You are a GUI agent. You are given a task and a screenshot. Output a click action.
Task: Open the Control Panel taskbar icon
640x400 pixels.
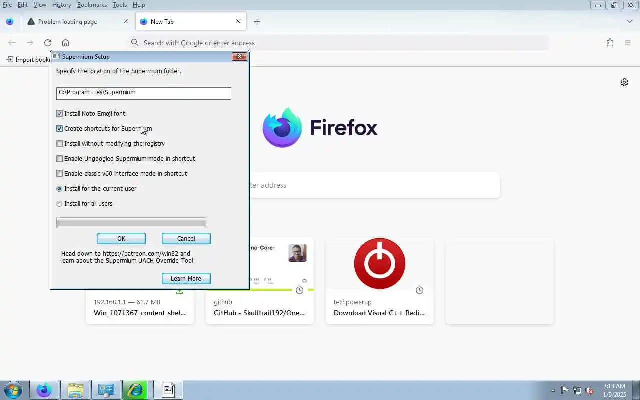tap(106, 390)
